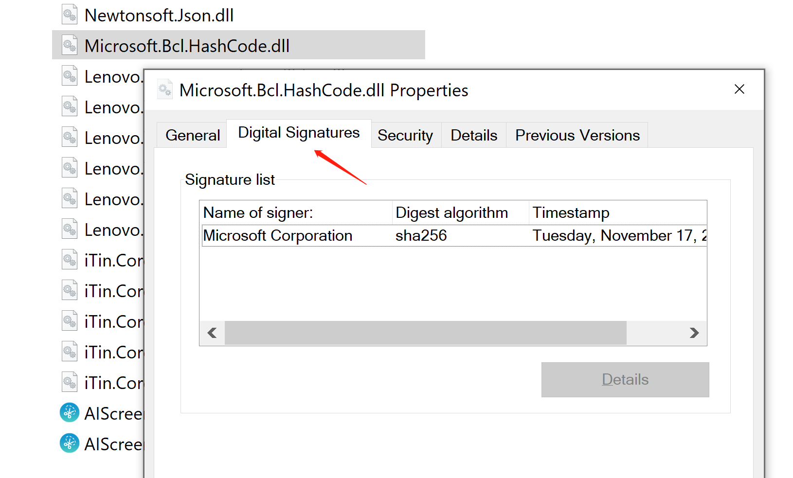This screenshot has width=793, height=478.
Task: Select the Microsoft Corporation signature row
Action: [x=278, y=236]
